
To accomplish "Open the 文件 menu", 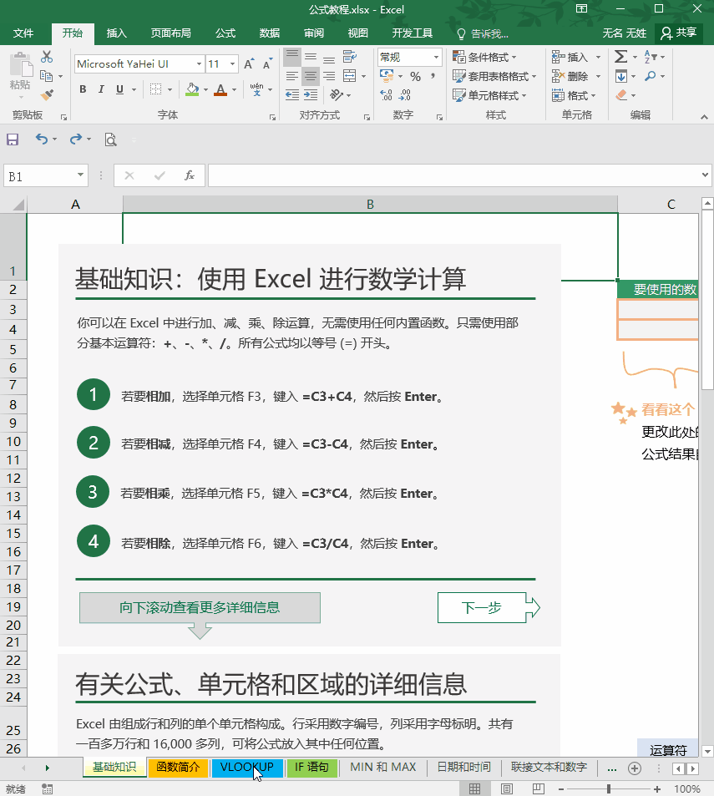I will tap(23, 33).
